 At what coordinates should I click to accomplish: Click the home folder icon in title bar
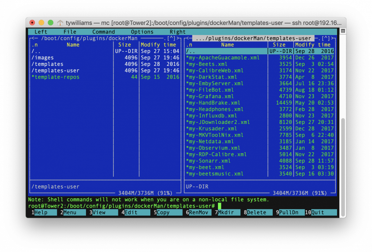pyautogui.click(x=60, y=23)
